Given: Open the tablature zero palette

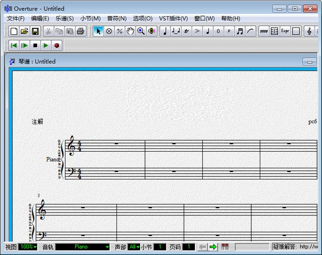Looking at the screenshot, I should pos(218,32).
